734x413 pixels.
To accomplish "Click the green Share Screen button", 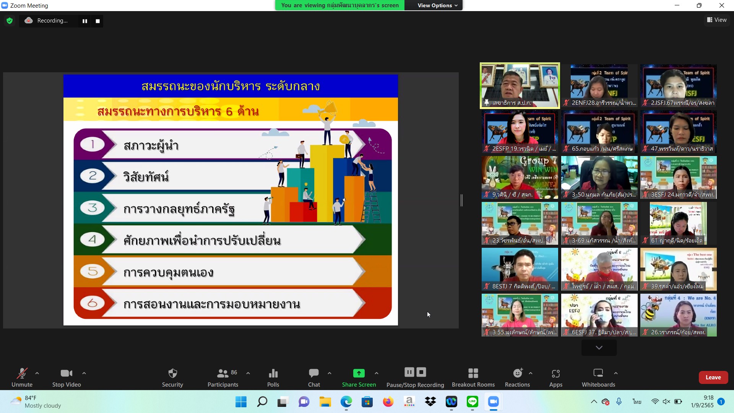I will tap(359, 377).
